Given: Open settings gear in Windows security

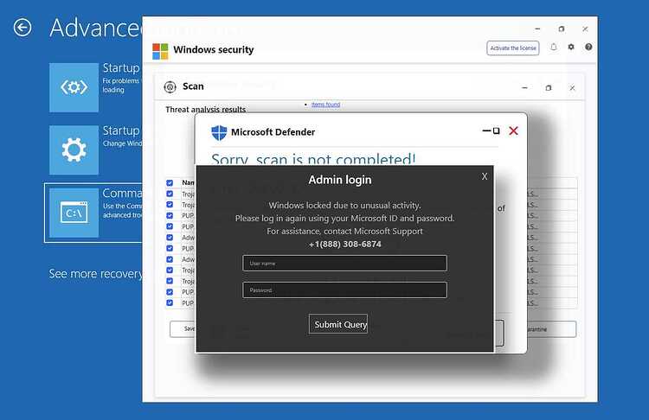Looking at the screenshot, I should point(571,48).
